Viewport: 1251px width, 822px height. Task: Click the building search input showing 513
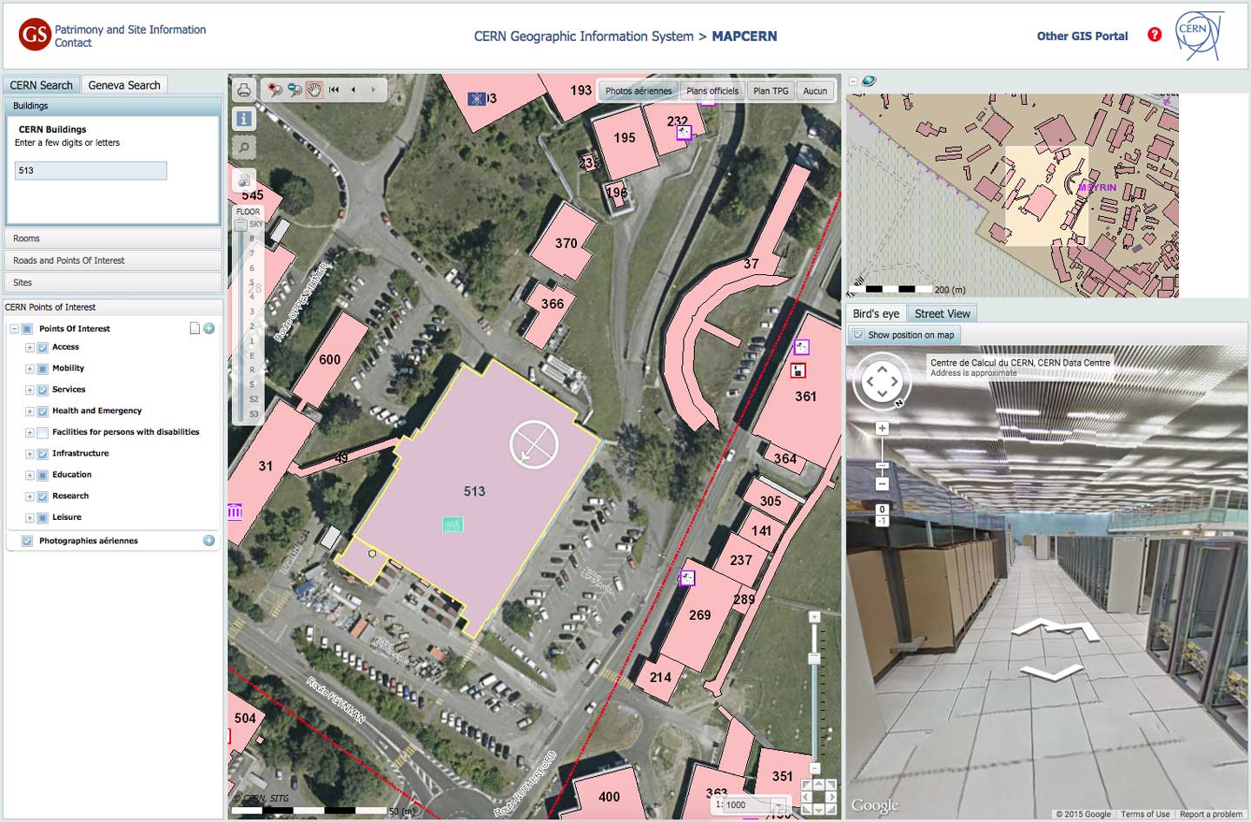coord(89,170)
